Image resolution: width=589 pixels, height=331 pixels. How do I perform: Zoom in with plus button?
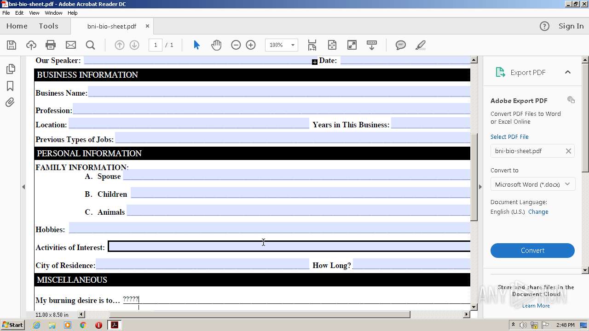(x=251, y=45)
